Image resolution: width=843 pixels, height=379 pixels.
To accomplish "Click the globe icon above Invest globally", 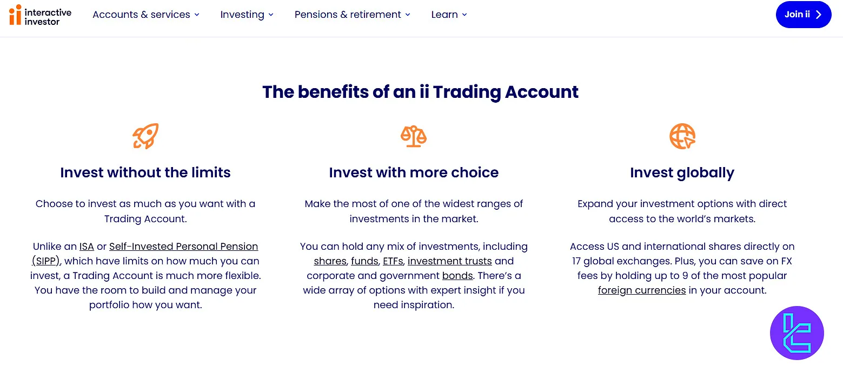I will click(682, 136).
